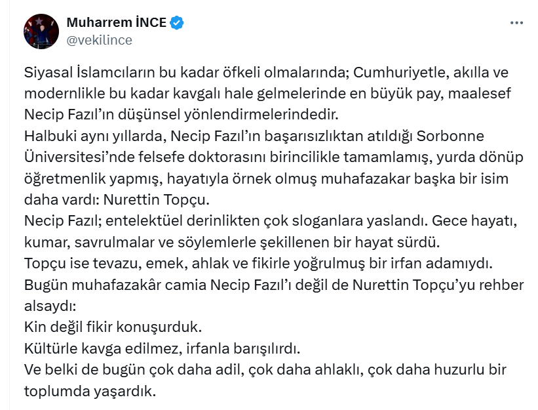Open the three-dot more options menu
The height and width of the screenshot is (410, 538).
(516, 23)
